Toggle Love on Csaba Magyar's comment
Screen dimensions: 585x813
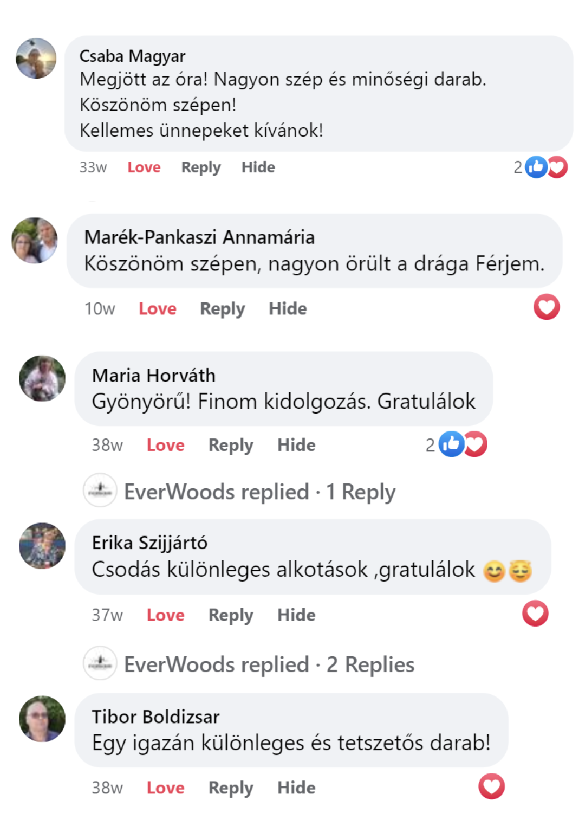(144, 167)
